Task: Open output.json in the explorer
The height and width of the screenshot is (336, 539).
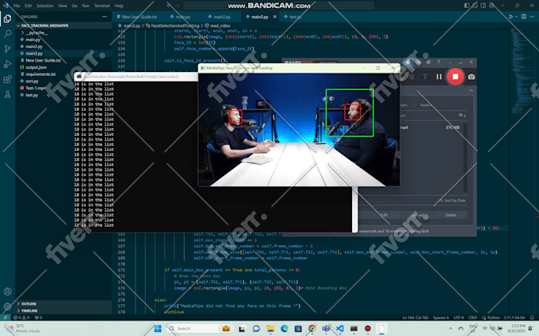Action: (36, 67)
